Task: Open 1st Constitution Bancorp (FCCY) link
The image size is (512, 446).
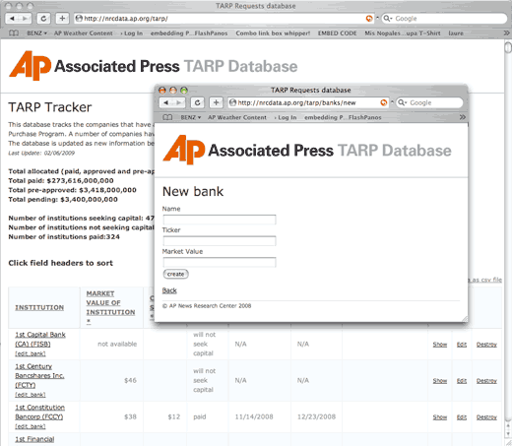Action: click(39, 412)
